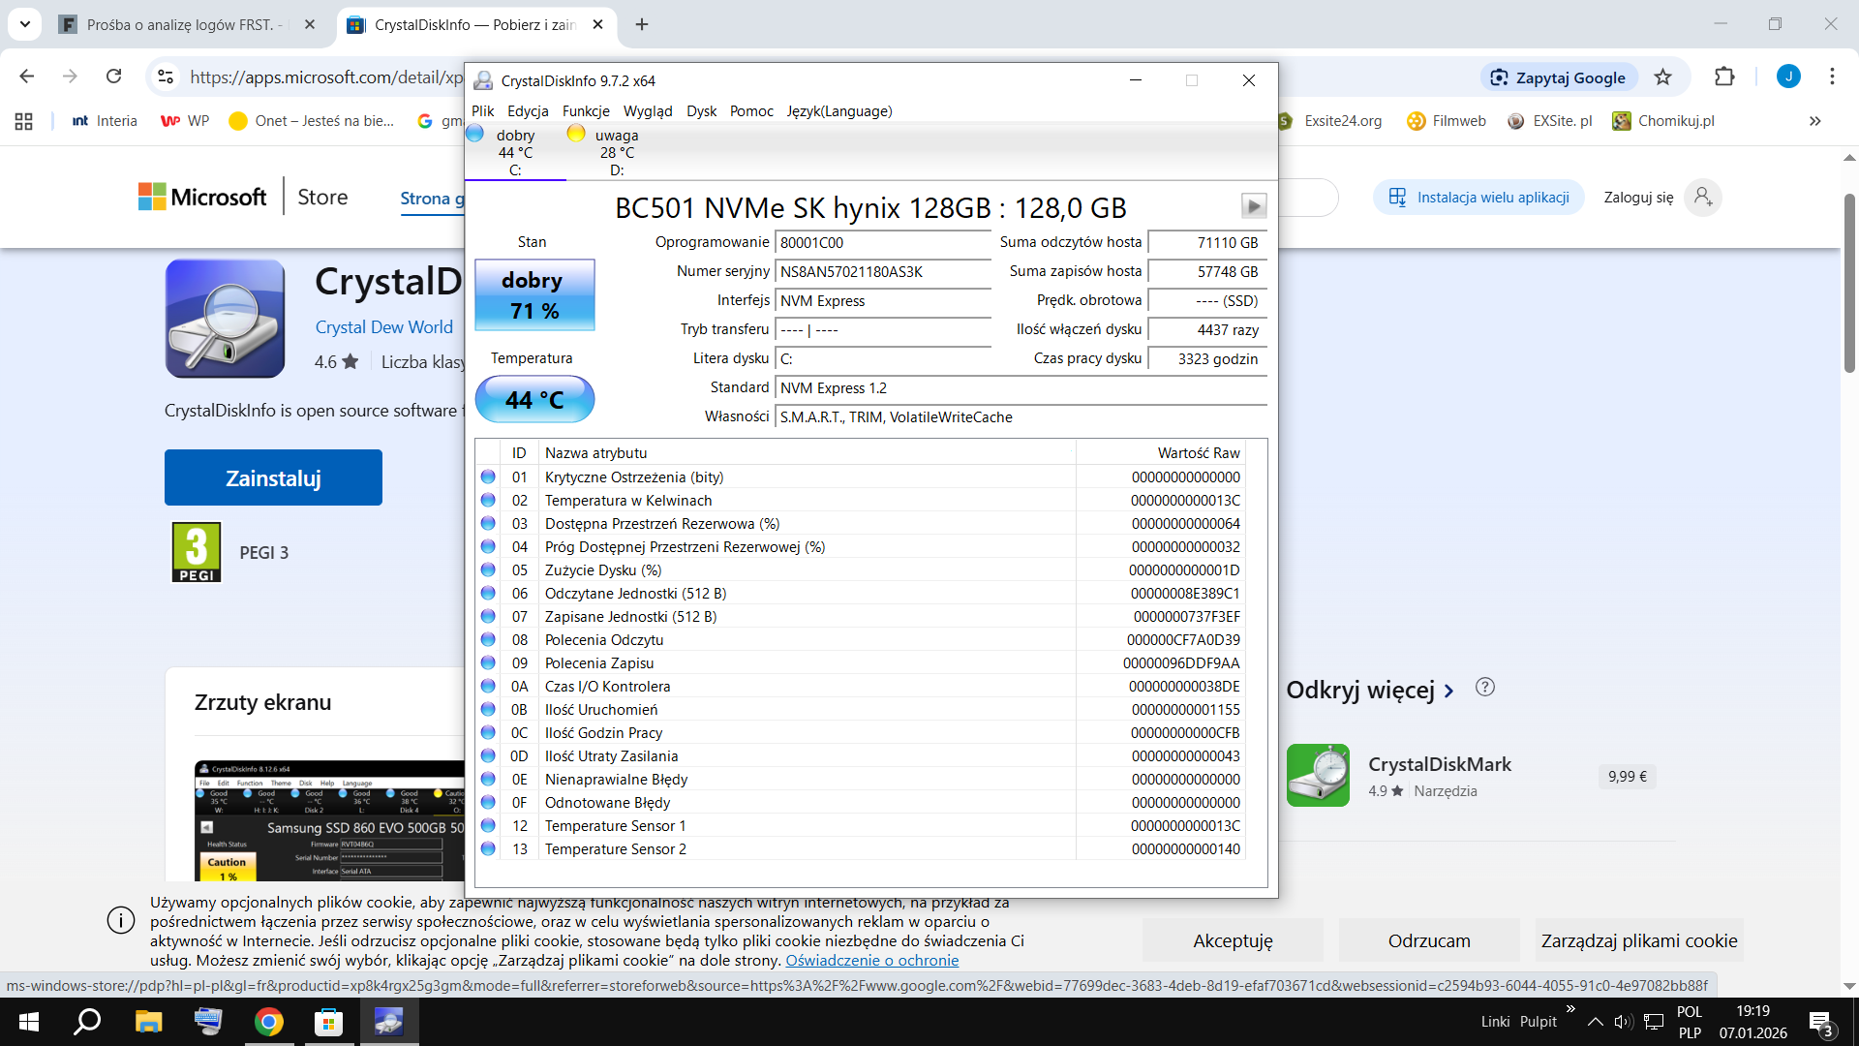Open the Język(Language) menu
The width and height of the screenshot is (1859, 1046).
[838, 111]
